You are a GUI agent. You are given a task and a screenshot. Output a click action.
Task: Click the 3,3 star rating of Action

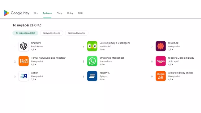(x=34, y=79)
